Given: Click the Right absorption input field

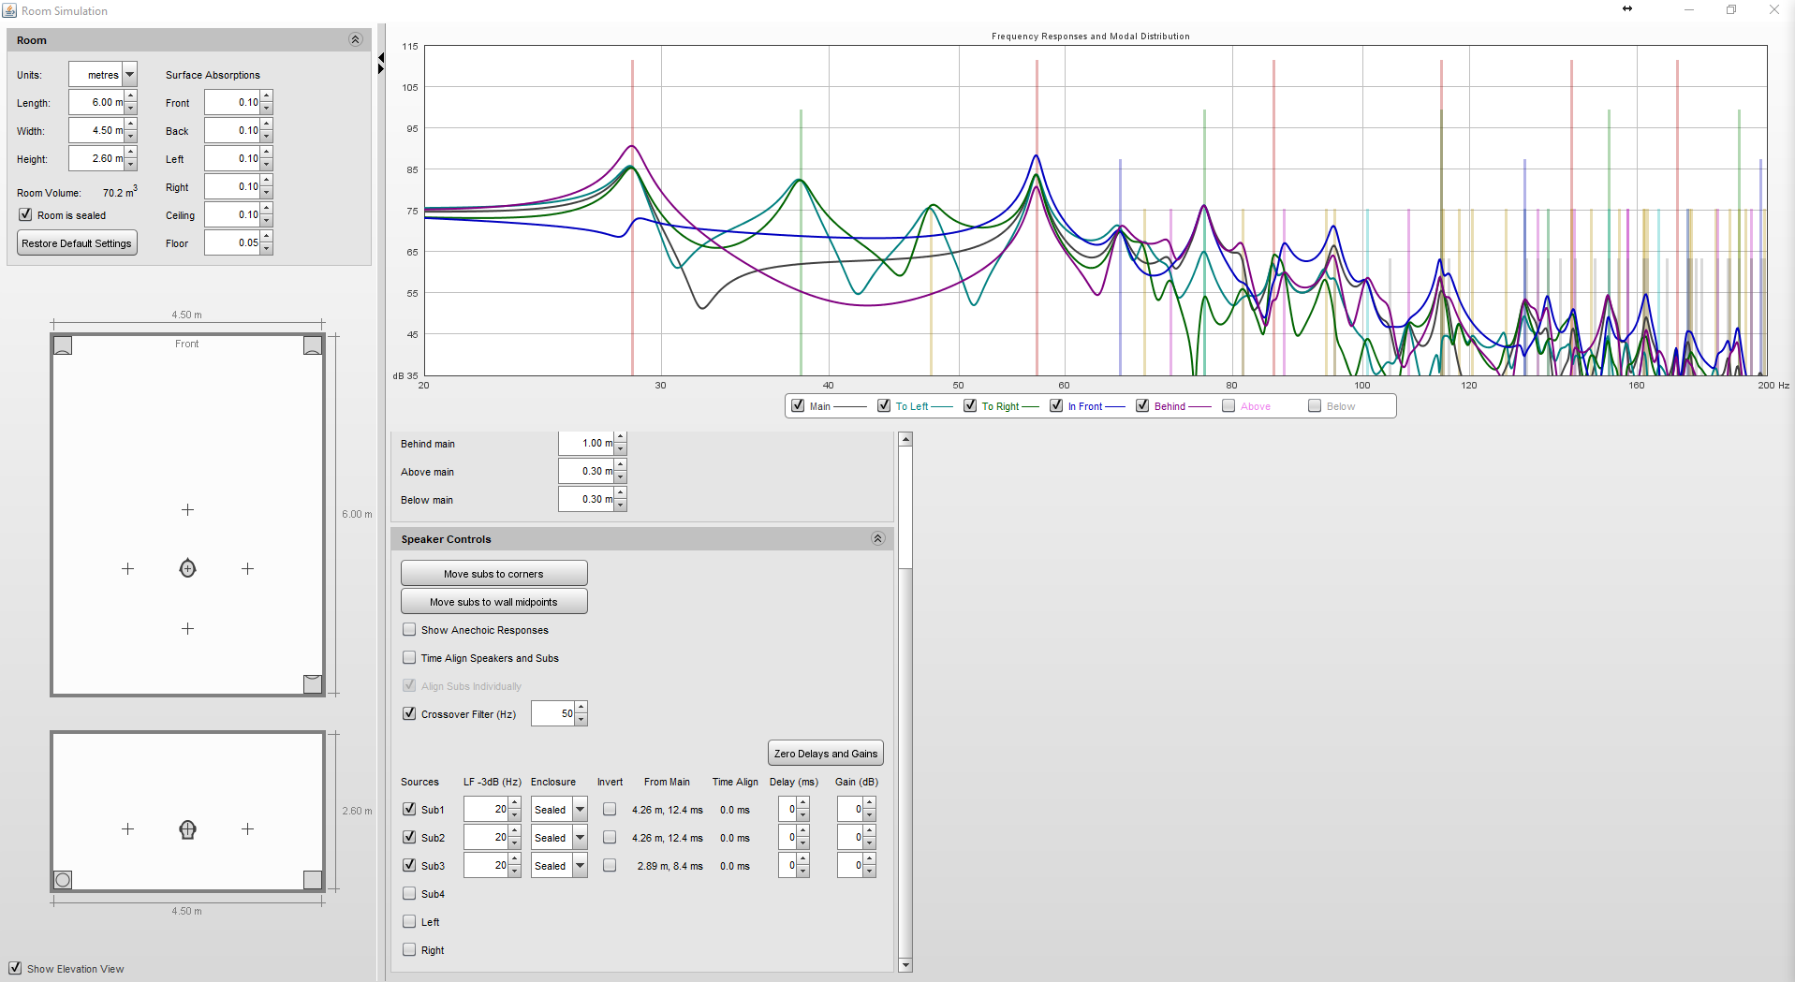Looking at the screenshot, I should point(232,187).
